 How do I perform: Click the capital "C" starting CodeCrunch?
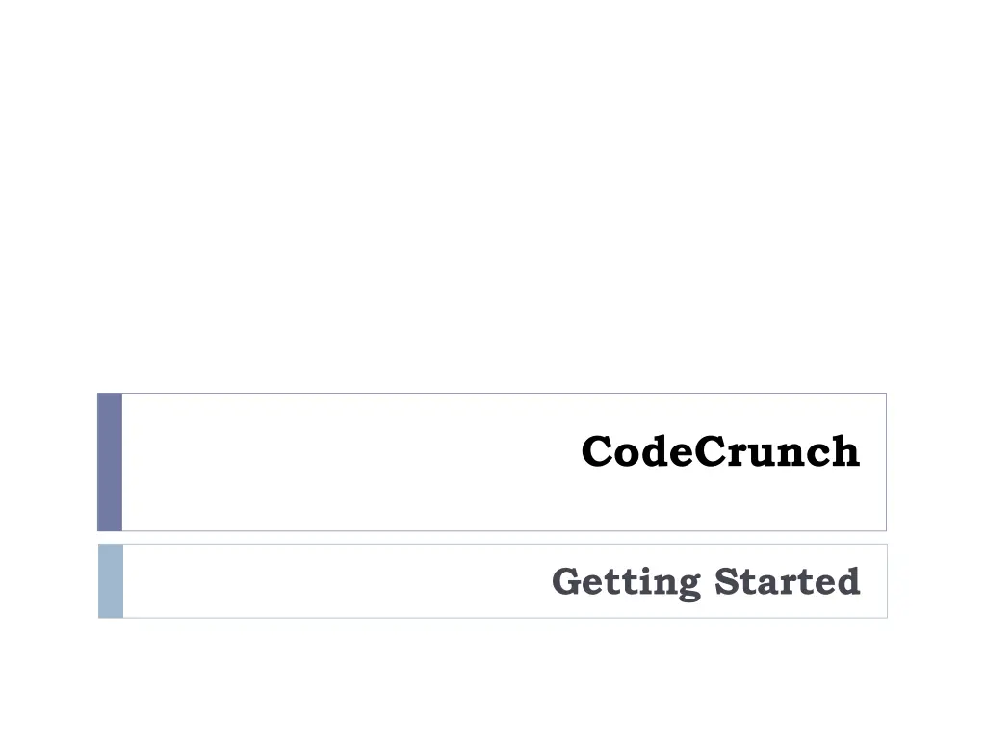coord(597,451)
